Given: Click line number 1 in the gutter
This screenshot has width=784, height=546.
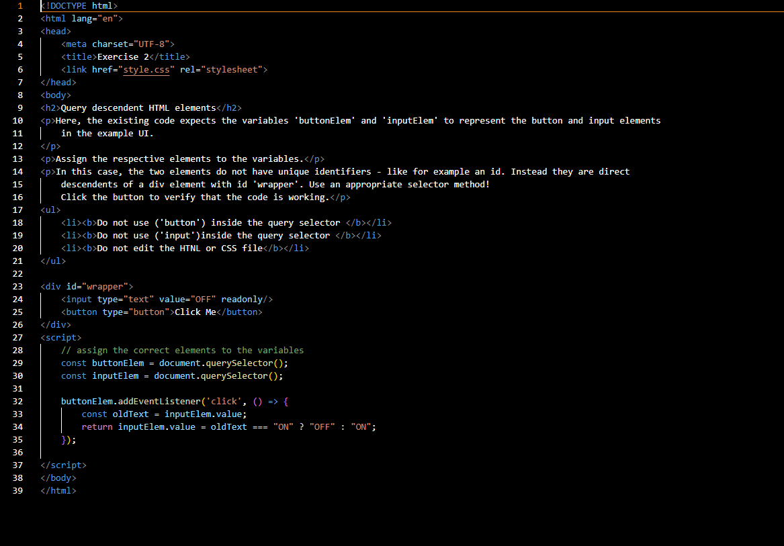Looking at the screenshot, I should 19,5.
